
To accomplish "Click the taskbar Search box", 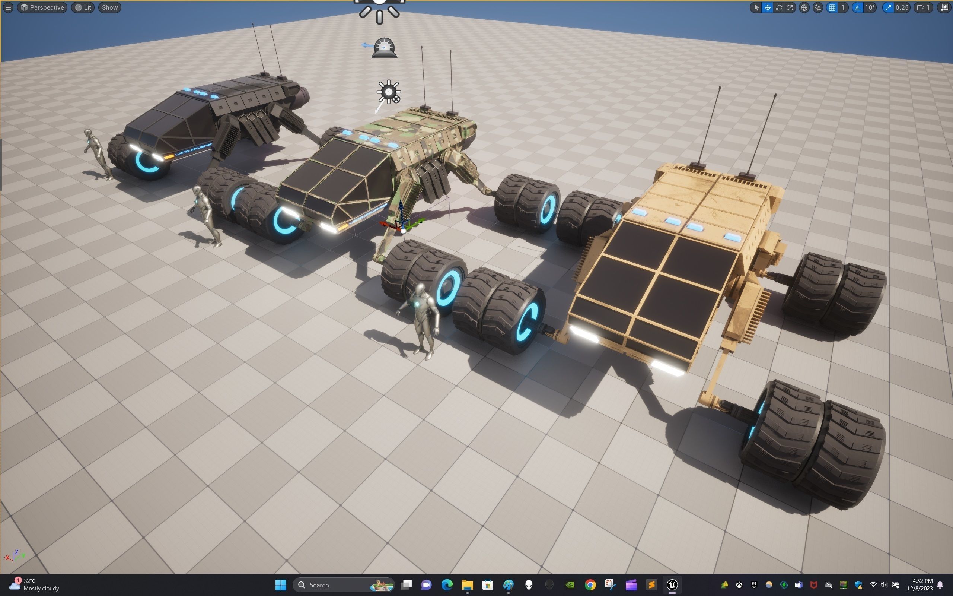I will [343, 585].
